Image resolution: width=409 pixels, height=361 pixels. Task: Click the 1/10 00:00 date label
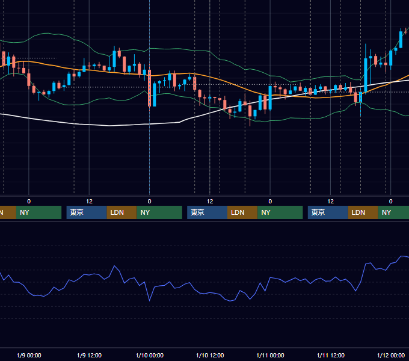coord(150,355)
